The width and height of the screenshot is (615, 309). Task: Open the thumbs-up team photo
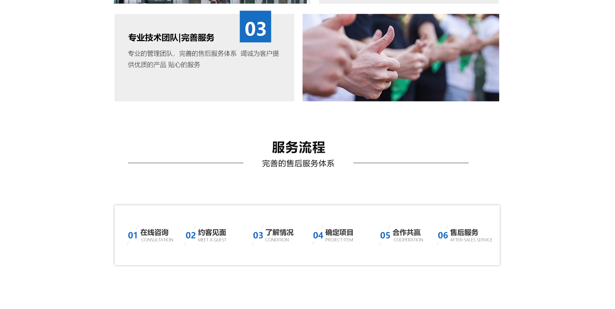pyautogui.click(x=401, y=58)
